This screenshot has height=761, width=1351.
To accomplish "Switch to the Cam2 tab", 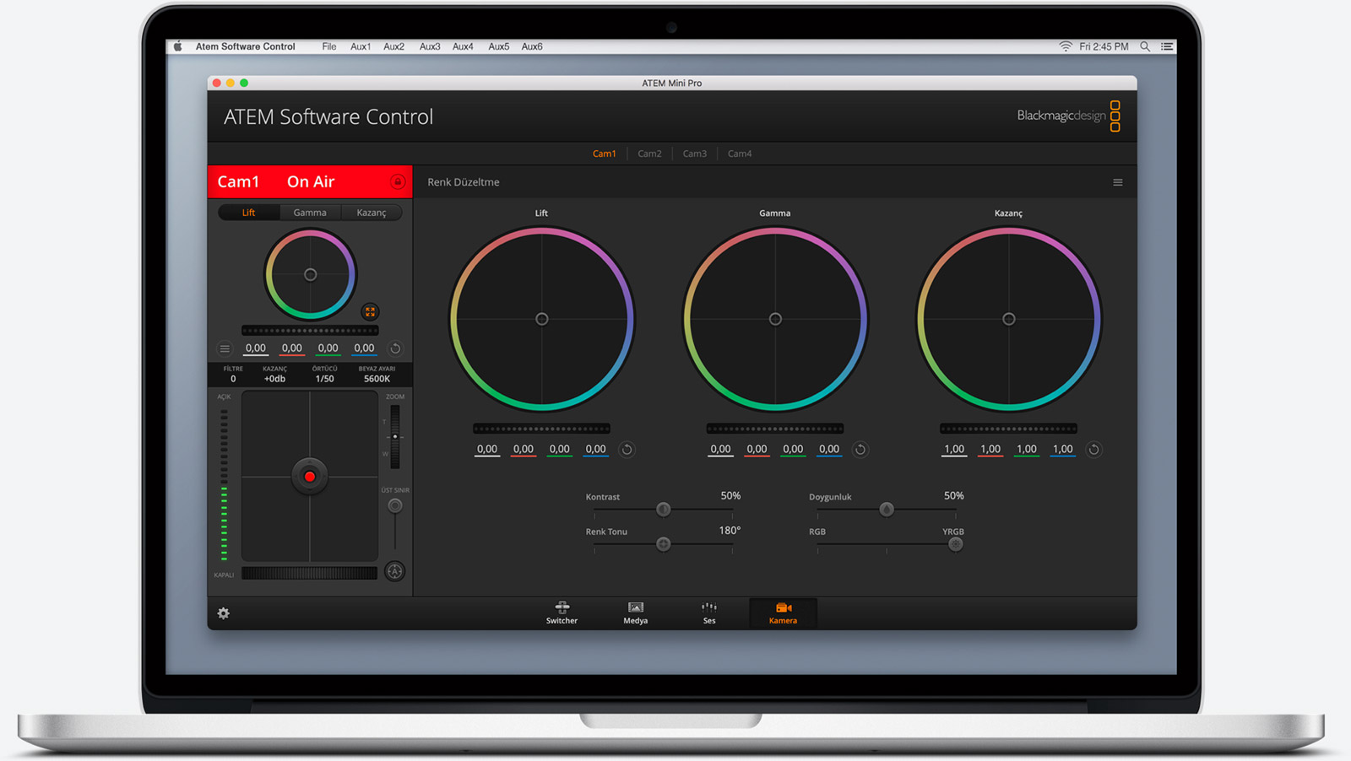I will click(x=649, y=153).
